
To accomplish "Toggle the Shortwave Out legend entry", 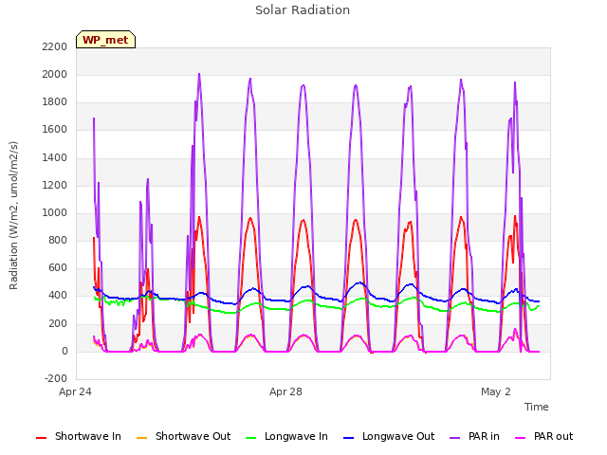I will pos(183,436).
